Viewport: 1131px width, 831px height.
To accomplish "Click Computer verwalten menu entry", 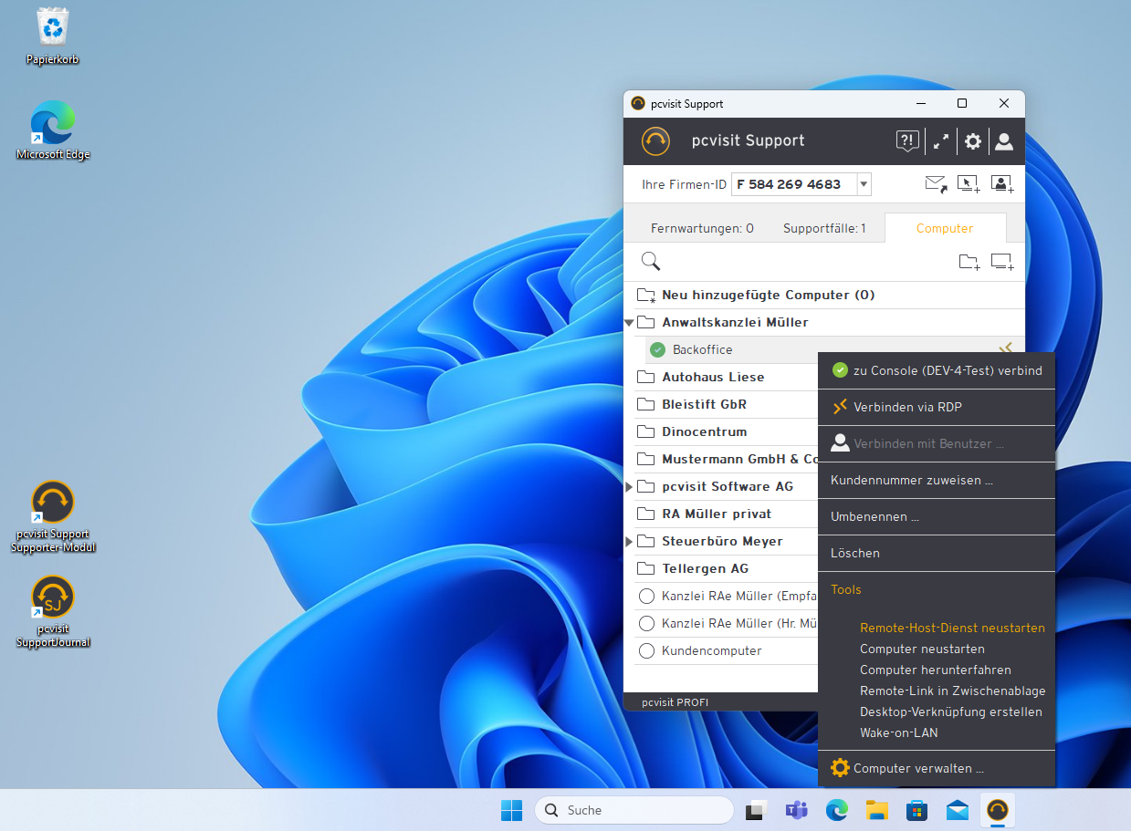I will [918, 768].
